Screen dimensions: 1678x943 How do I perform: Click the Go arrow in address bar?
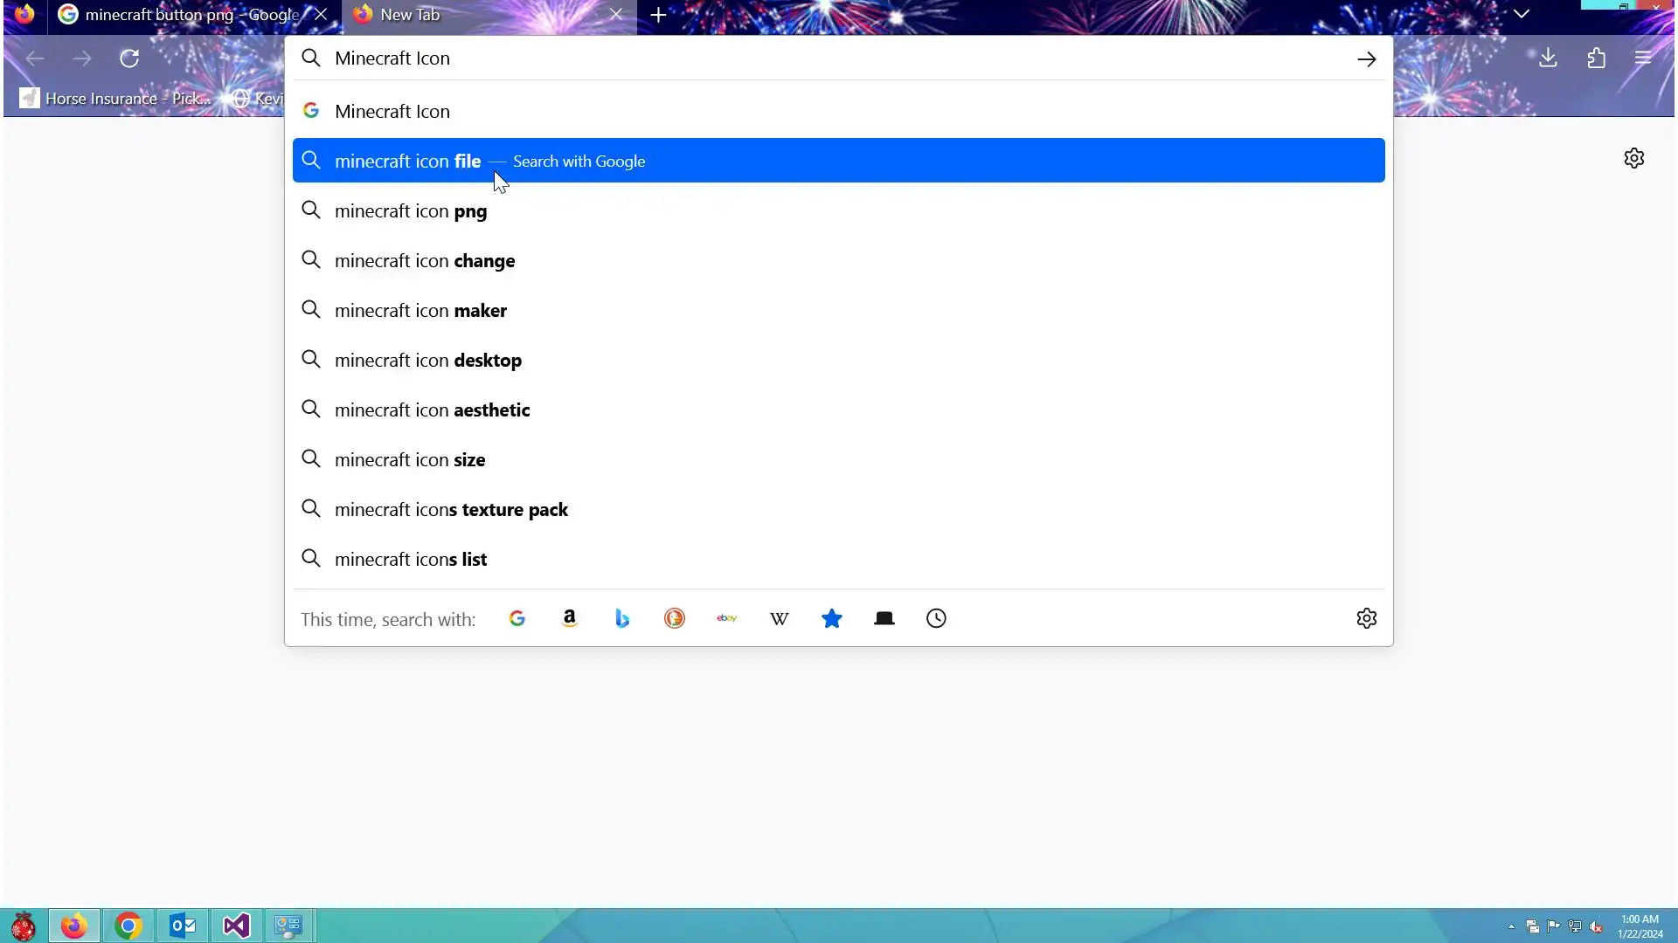1366,59
